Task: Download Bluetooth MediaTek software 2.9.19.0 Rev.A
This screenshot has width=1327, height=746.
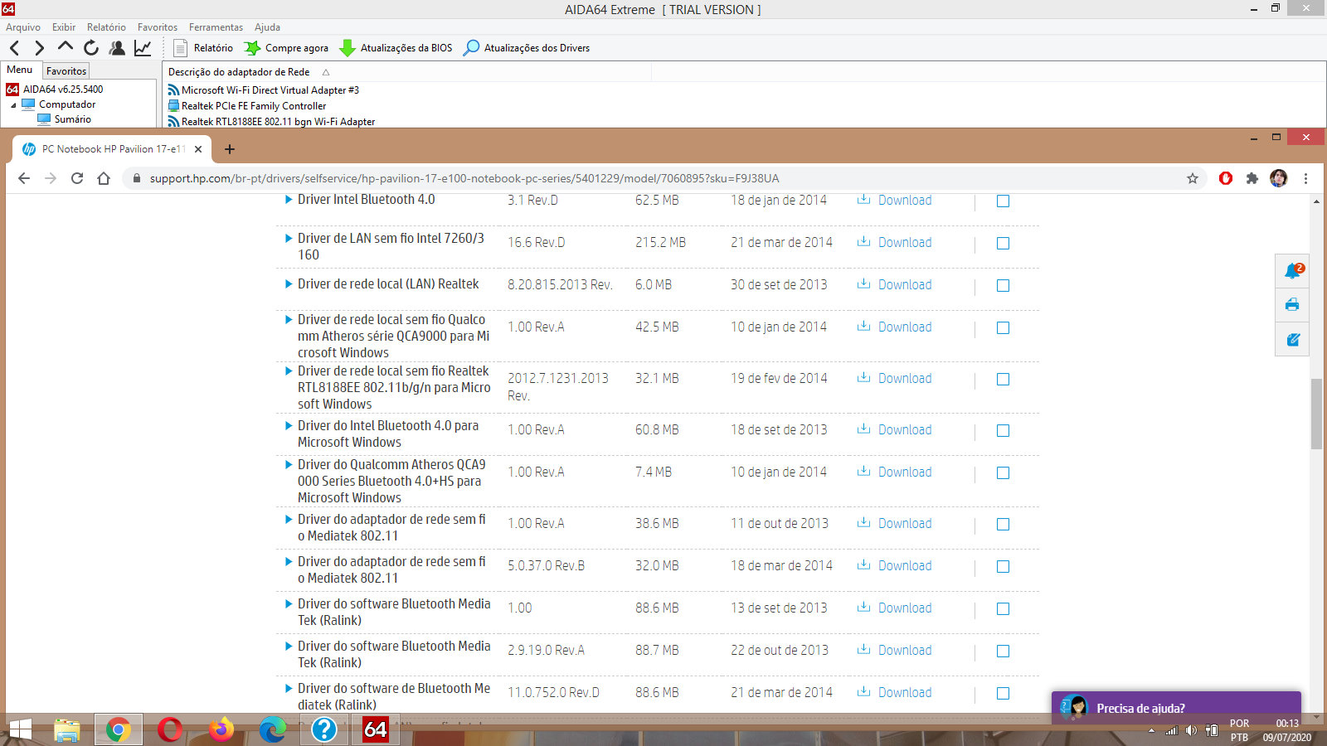Action: [894, 651]
